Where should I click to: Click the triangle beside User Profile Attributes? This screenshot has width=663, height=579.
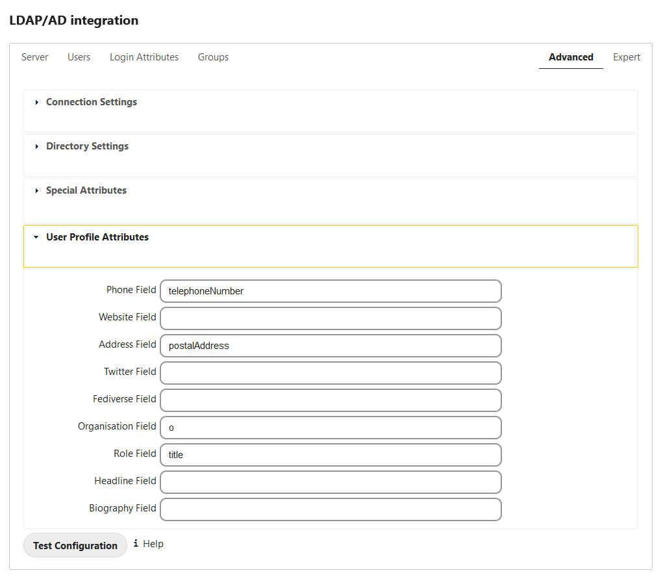[36, 237]
